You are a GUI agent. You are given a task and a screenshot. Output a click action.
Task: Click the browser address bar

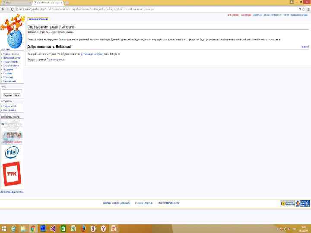click(157, 9)
